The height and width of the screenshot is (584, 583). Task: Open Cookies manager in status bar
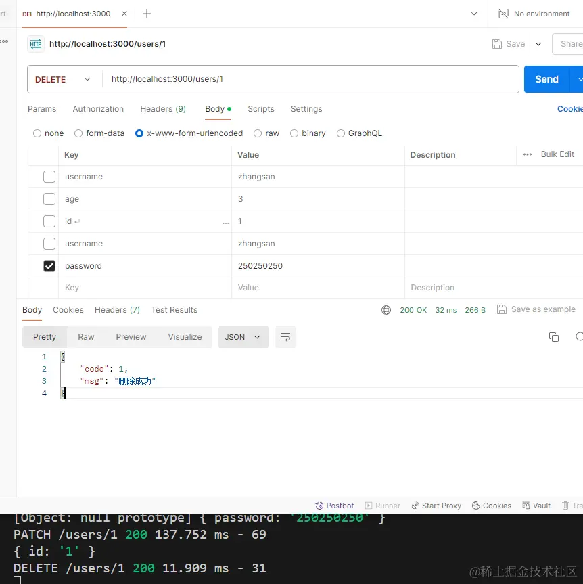(492, 506)
